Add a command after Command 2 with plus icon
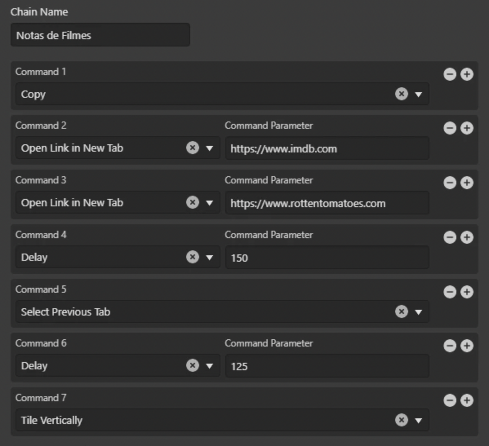 (467, 128)
